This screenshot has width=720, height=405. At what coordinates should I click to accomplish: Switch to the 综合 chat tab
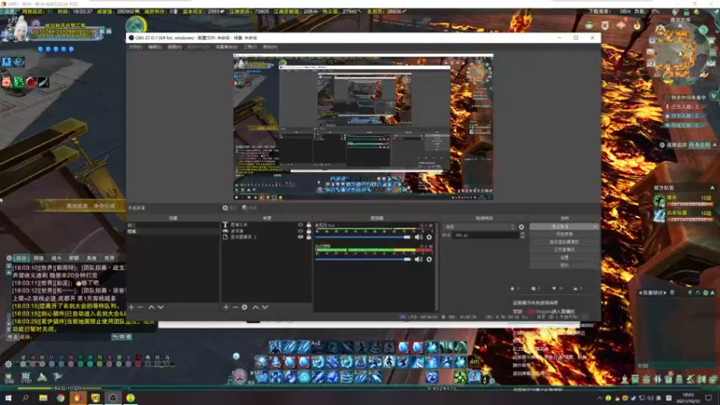point(21,258)
